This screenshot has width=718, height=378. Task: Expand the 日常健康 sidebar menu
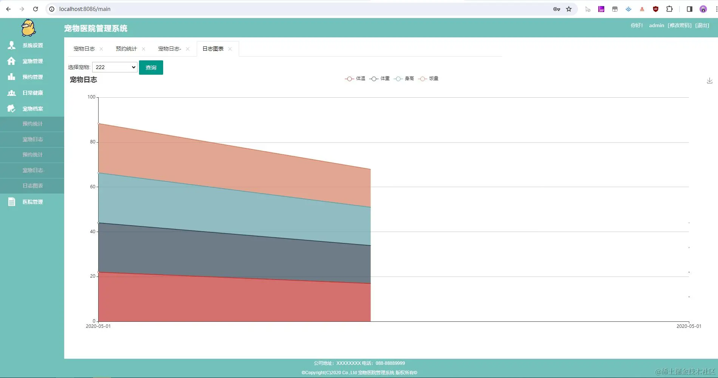pos(32,93)
